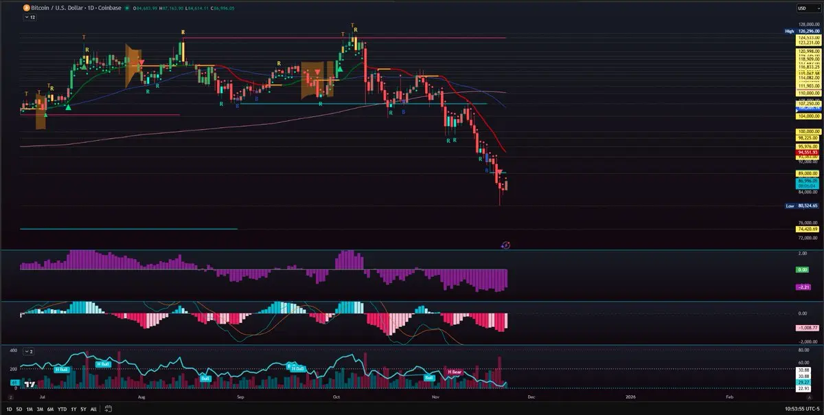Select the 5D time range
824x415 pixels.
pos(19,409)
